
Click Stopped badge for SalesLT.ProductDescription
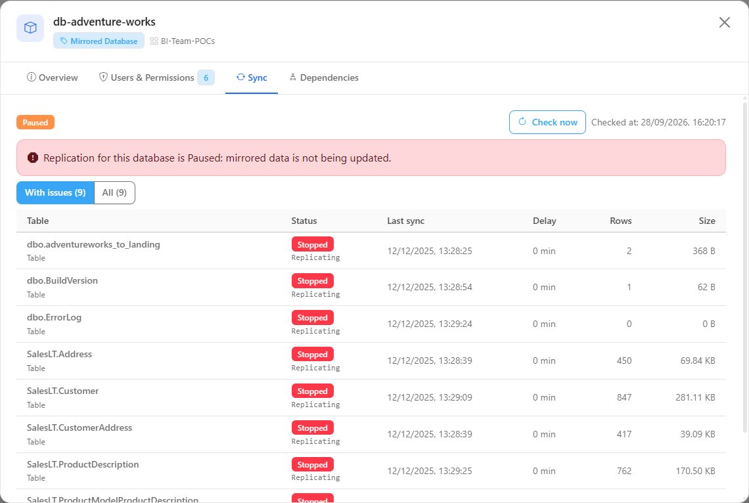pos(312,464)
